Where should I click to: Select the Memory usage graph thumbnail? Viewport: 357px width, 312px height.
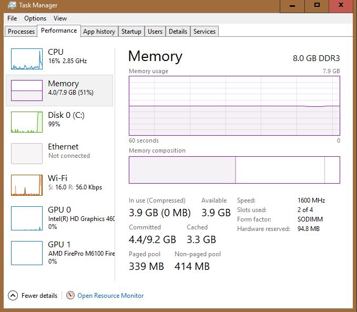coord(27,90)
